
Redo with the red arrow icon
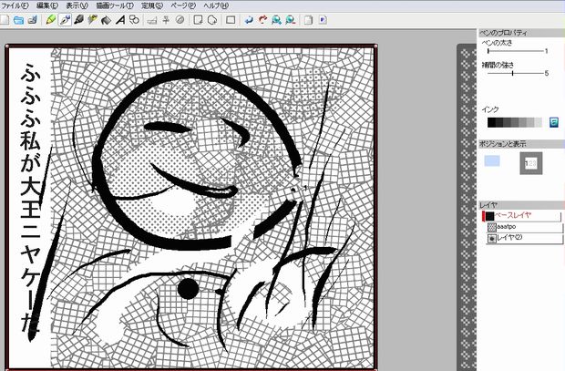(262, 20)
